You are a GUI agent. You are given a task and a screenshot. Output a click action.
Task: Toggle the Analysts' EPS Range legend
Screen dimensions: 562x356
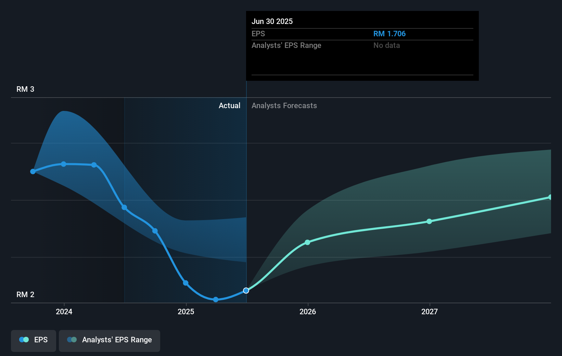[110, 341]
